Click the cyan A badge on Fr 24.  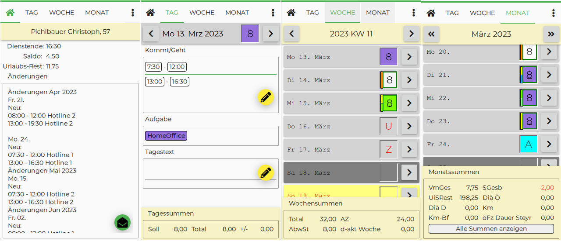pos(528,144)
